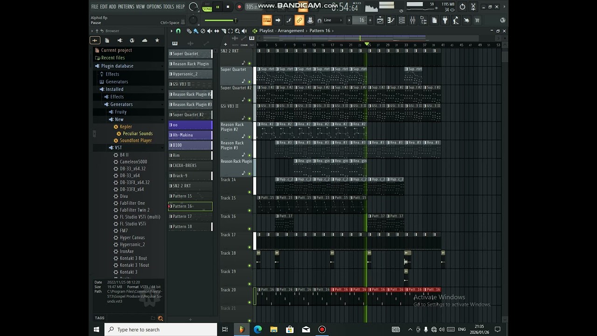Open the EDIT menu
The image size is (597, 336).
[104, 7]
